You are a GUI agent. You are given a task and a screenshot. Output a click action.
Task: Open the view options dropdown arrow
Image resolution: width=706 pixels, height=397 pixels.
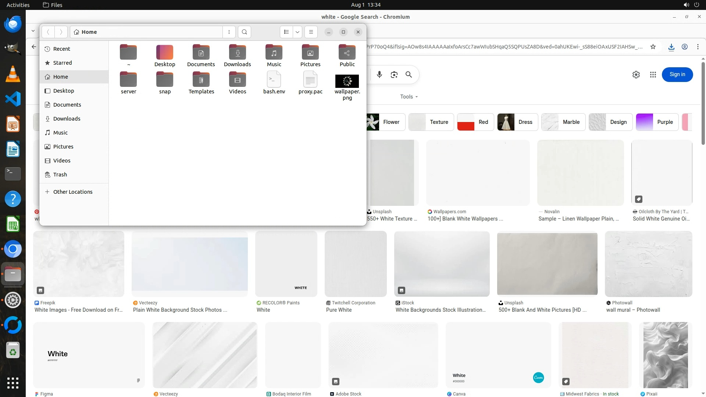(x=297, y=32)
